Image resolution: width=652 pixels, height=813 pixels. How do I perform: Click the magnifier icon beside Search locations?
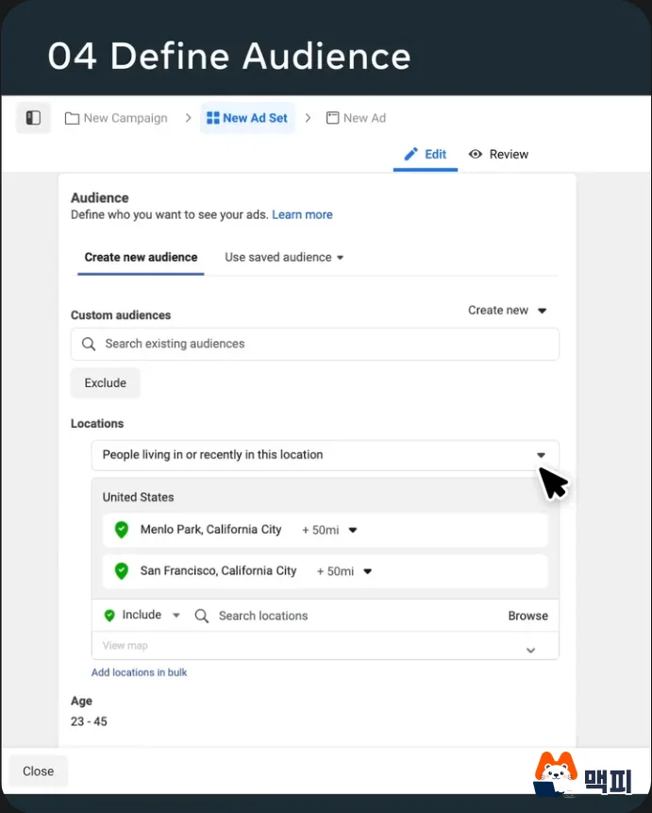coord(202,616)
